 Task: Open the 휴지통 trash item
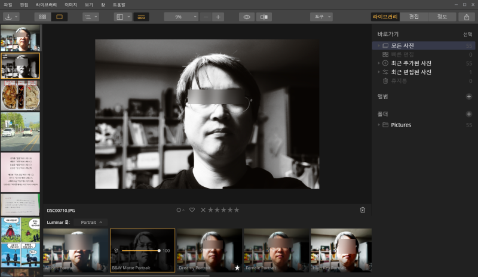(x=424, y=81)
